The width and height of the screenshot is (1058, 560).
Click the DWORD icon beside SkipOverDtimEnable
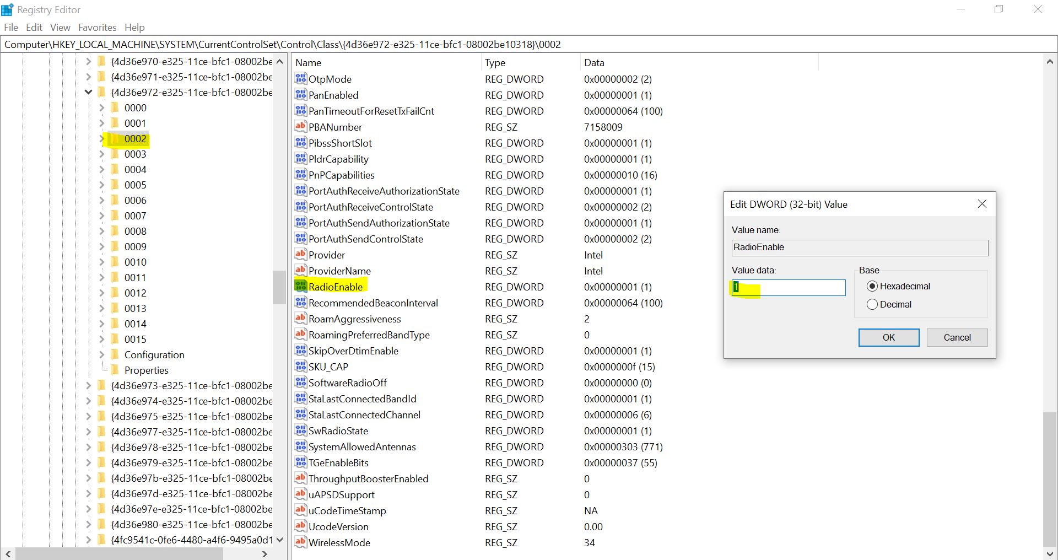click(300, 350)
